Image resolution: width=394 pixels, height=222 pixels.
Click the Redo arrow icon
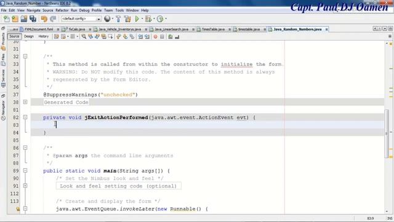(53, 19)
